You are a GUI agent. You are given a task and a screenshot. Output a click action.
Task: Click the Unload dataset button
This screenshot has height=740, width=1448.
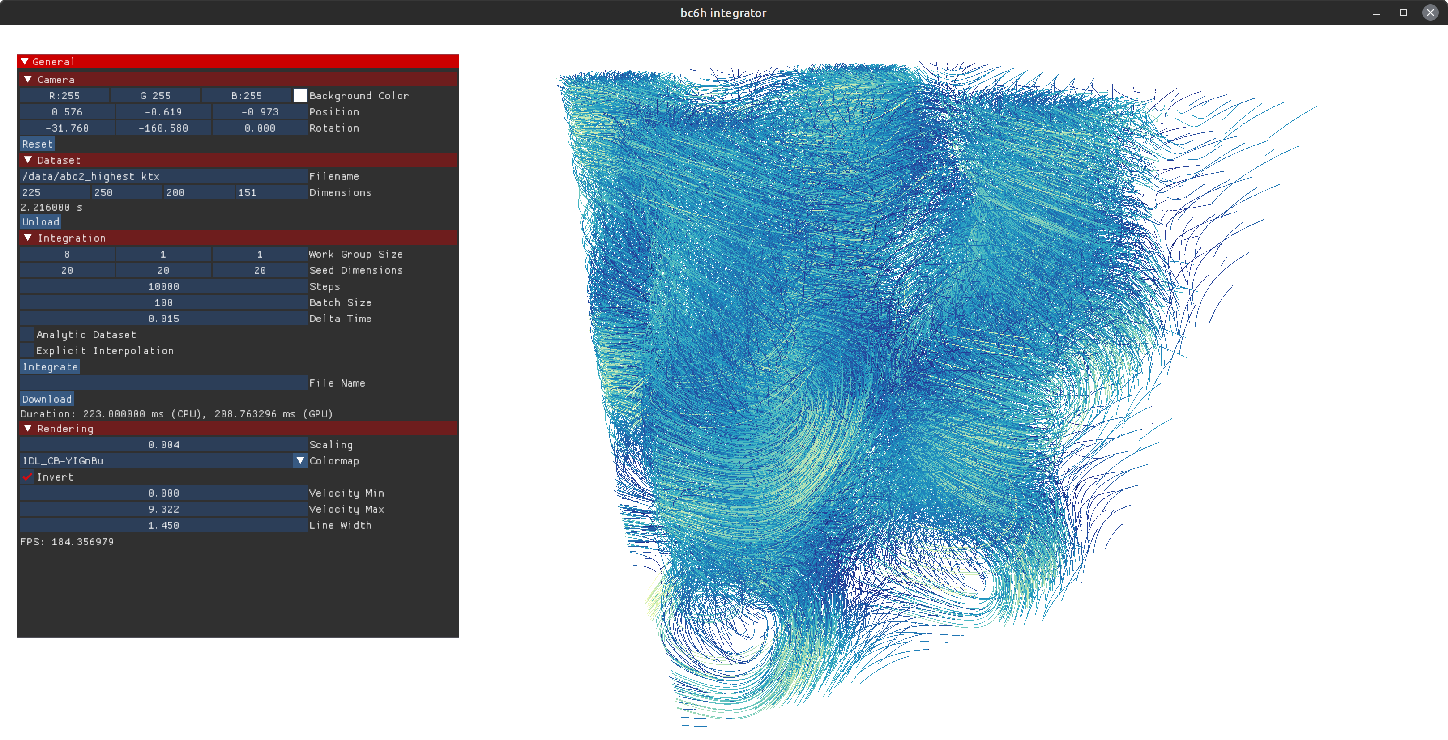pyautogui.click(x=40, y=222)
